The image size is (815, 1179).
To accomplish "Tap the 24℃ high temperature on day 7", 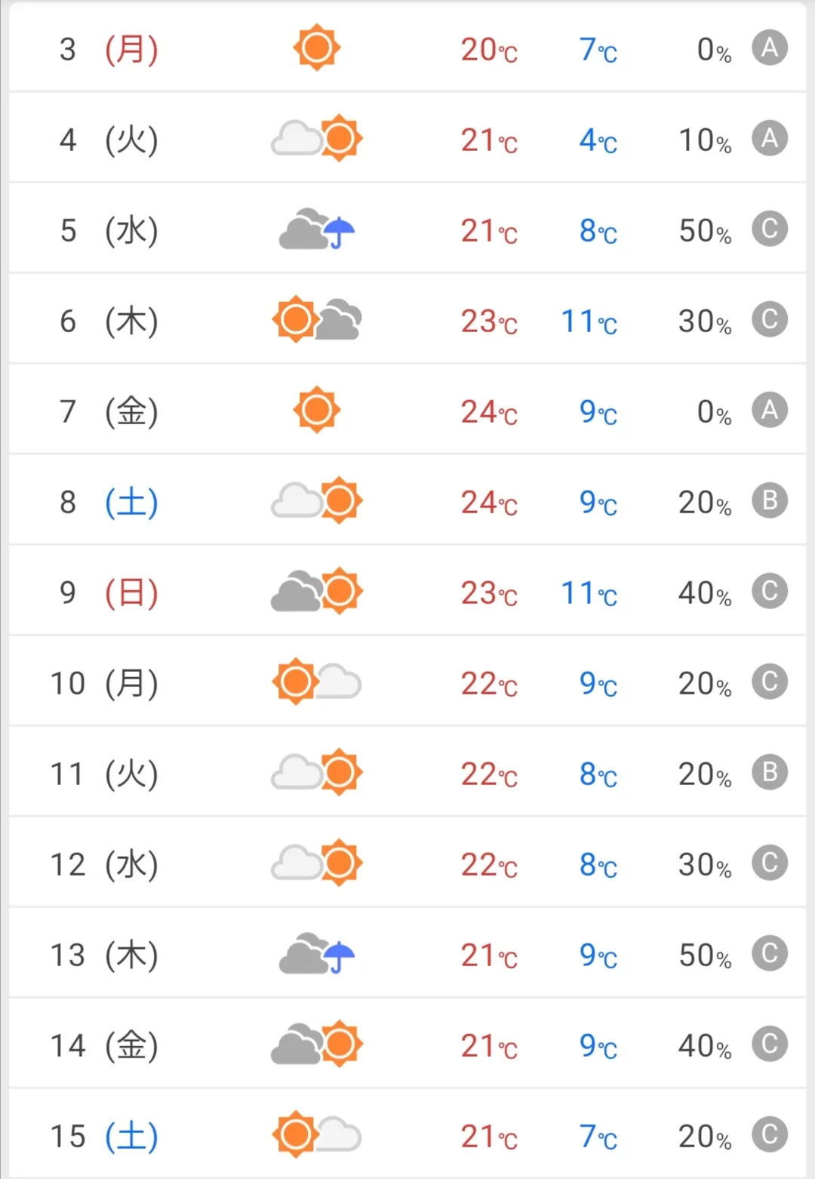I will pos(489,412).
